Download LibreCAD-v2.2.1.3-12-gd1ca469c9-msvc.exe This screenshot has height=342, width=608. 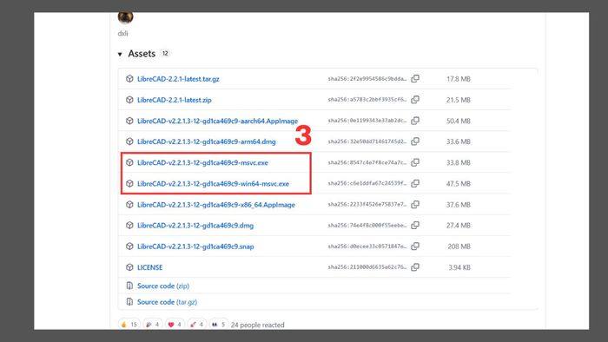point(202,162)
